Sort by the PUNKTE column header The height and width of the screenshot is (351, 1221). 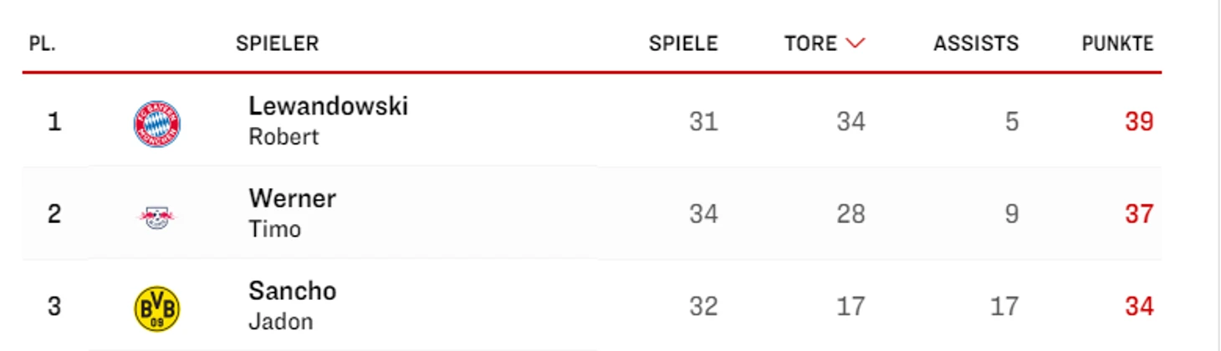(1117, 43)
